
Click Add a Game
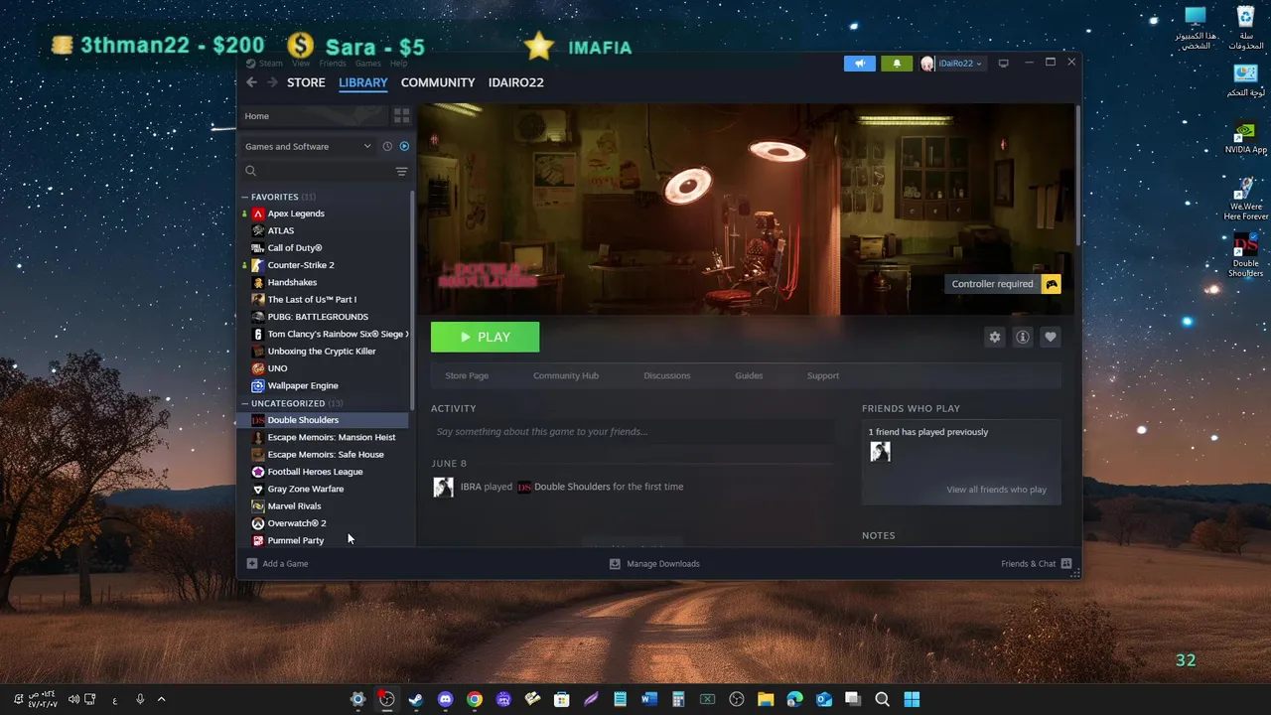277,564
